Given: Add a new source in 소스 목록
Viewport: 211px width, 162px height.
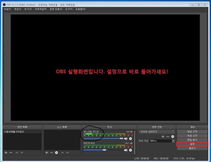Looking at the screenshot, I should pos(46,152).
